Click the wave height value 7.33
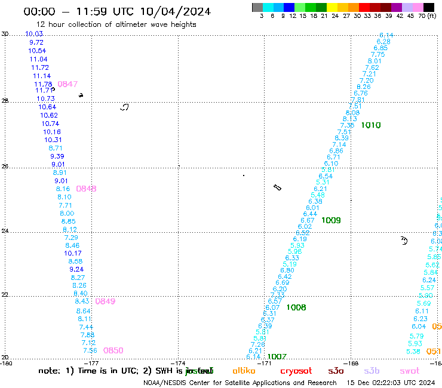Image resolution: width=442 pixels, height=388 pixels. pos(277,295)
